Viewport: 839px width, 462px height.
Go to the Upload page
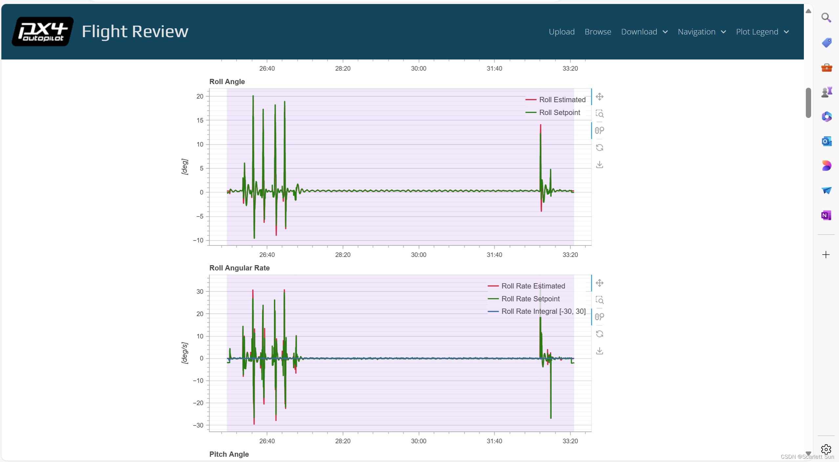click(x=562, y=32)
